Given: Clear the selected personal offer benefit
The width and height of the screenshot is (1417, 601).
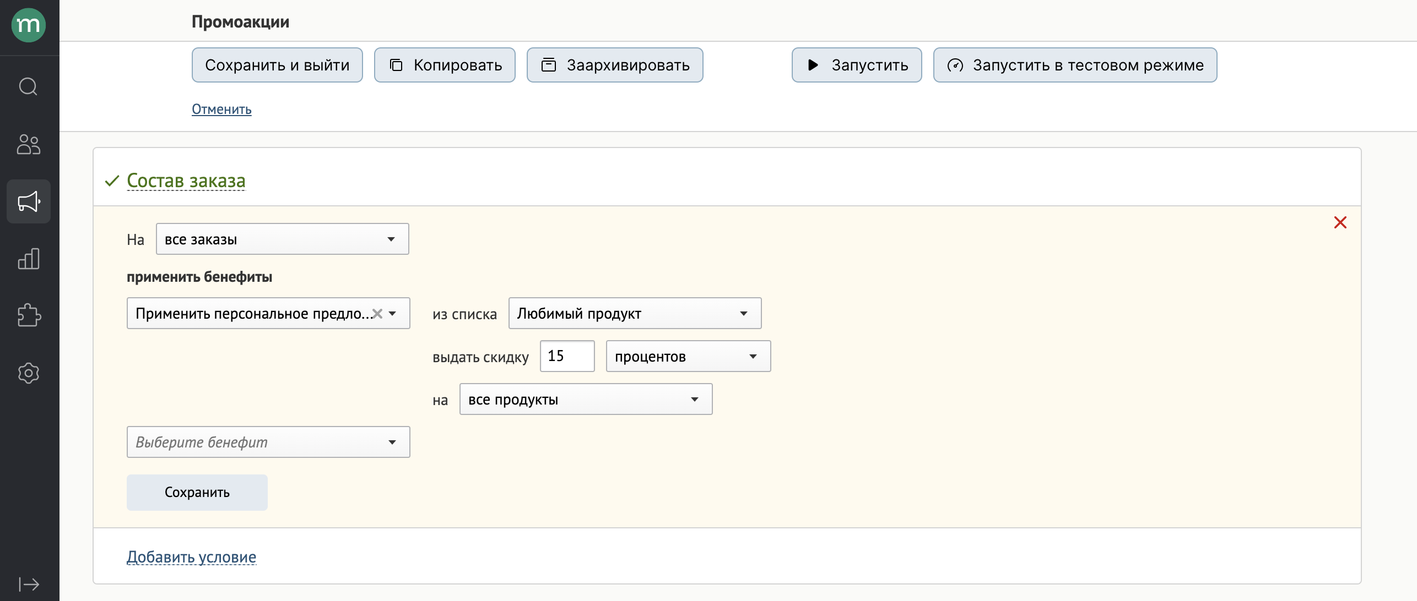Looking at the screenshot, I should pos(377,314).
